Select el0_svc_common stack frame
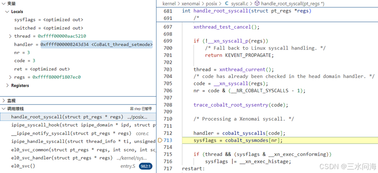The width and height of the screenshot is (378, 173). [78, 150]
